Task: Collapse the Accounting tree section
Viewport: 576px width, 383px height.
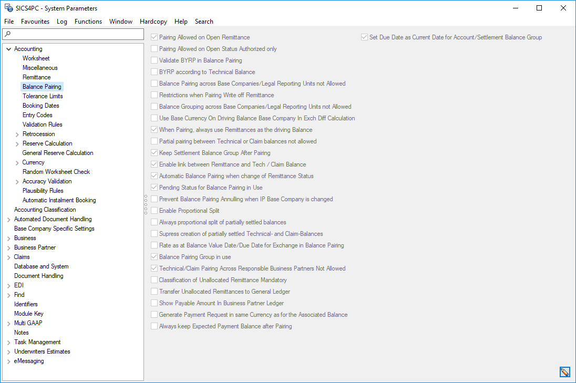Action: point(8,48)
